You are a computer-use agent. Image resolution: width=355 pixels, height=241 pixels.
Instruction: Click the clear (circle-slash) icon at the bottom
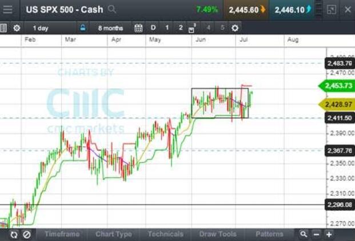(26, 234)
